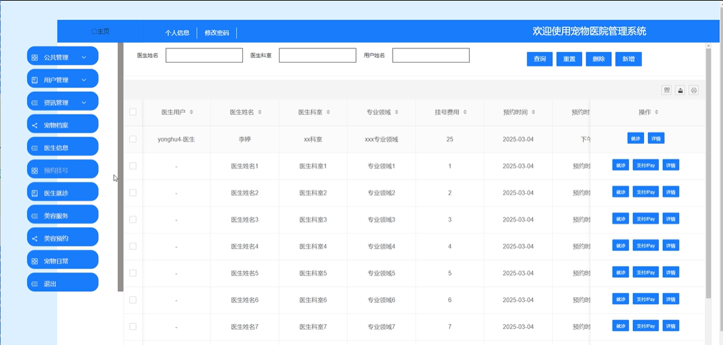The height and width of the screenshot is (345, 723).
Task: Sort by 医生科室 column arrows
Action: (328, 112)
